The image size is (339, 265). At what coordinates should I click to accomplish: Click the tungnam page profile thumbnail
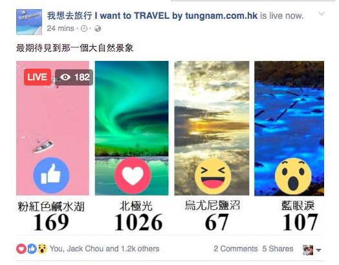click(29, 22)
